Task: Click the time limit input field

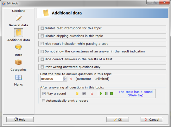Action: tap(52, 79)
